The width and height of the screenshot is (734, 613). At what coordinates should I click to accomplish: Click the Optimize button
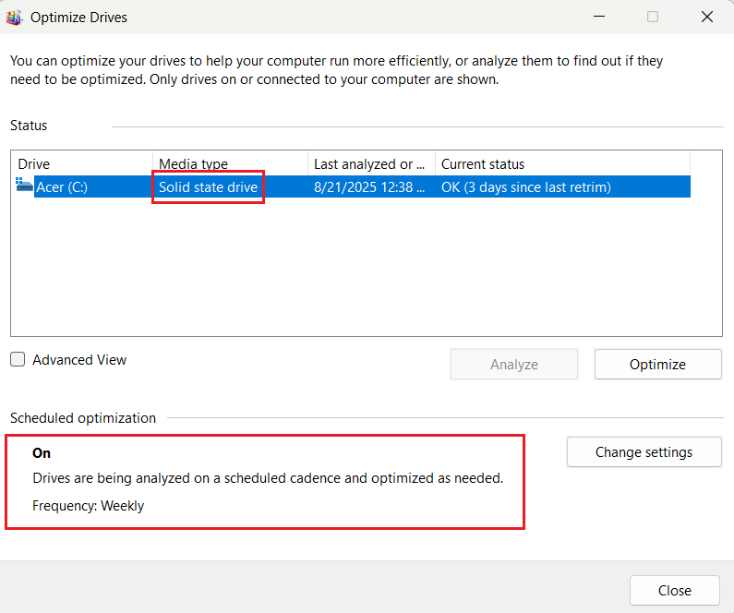click(657, 365)
